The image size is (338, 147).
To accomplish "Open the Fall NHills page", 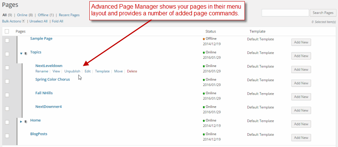I will (44, 93).
